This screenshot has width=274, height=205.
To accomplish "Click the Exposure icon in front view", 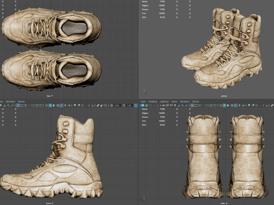I will click(x=112, y=105).
